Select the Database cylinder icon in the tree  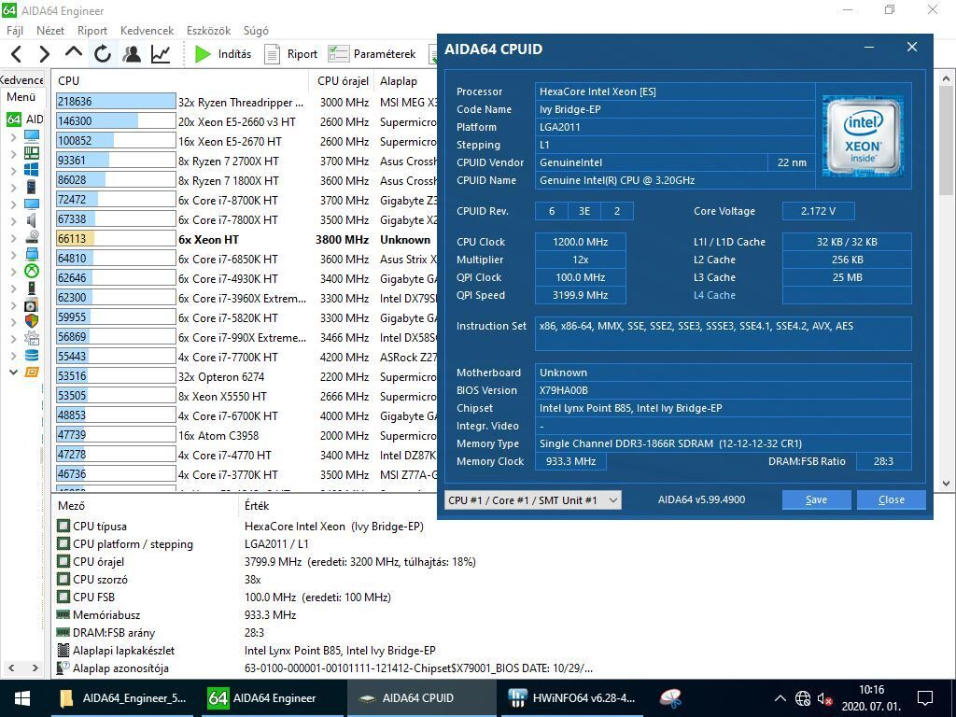32,355
